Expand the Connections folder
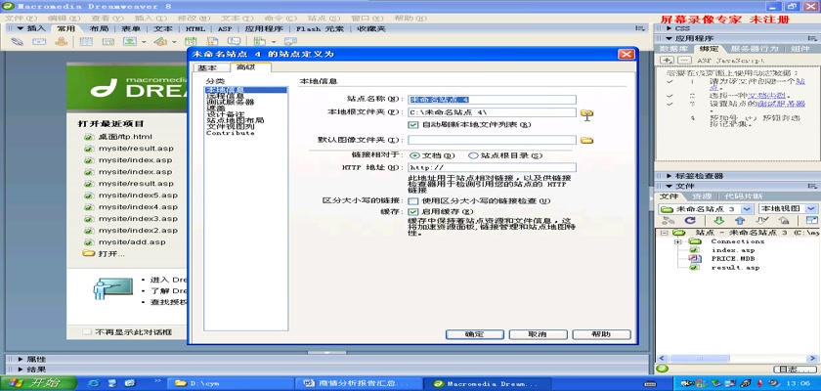This screenshot has width=821, height=391. (x=677, y=241)
